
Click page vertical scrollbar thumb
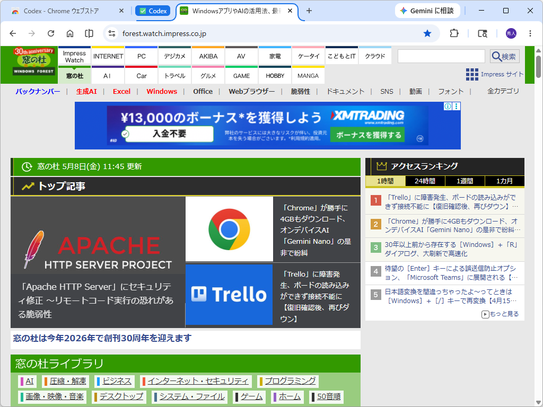click(x=538, y=66)
